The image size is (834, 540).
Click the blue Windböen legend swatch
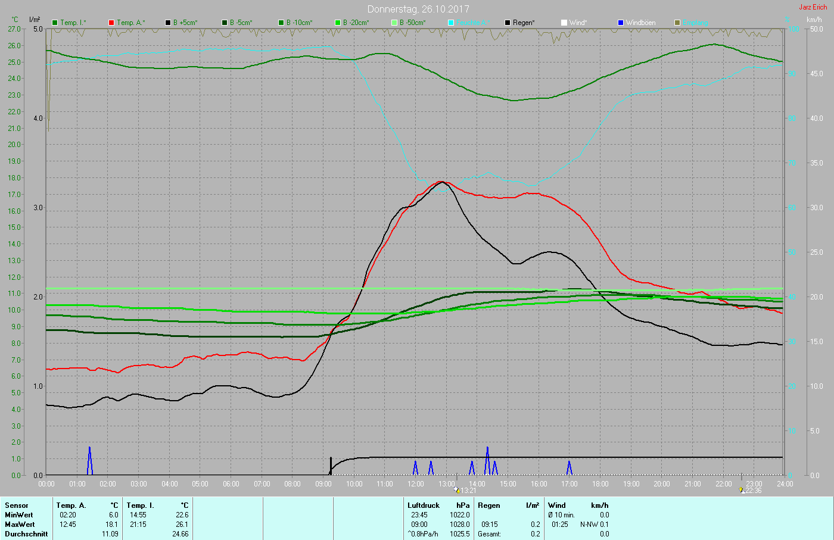coord(621,23)
